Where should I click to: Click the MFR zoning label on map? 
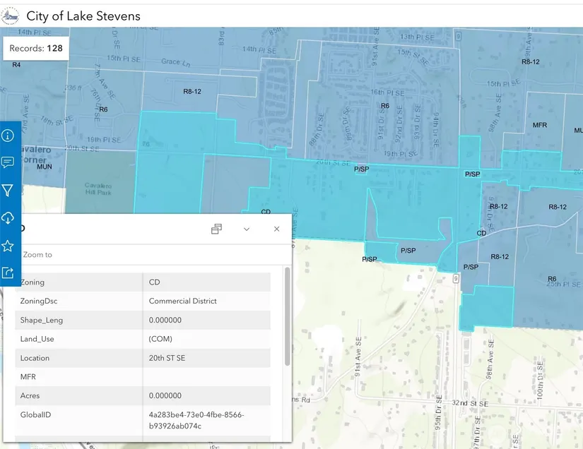540,125
